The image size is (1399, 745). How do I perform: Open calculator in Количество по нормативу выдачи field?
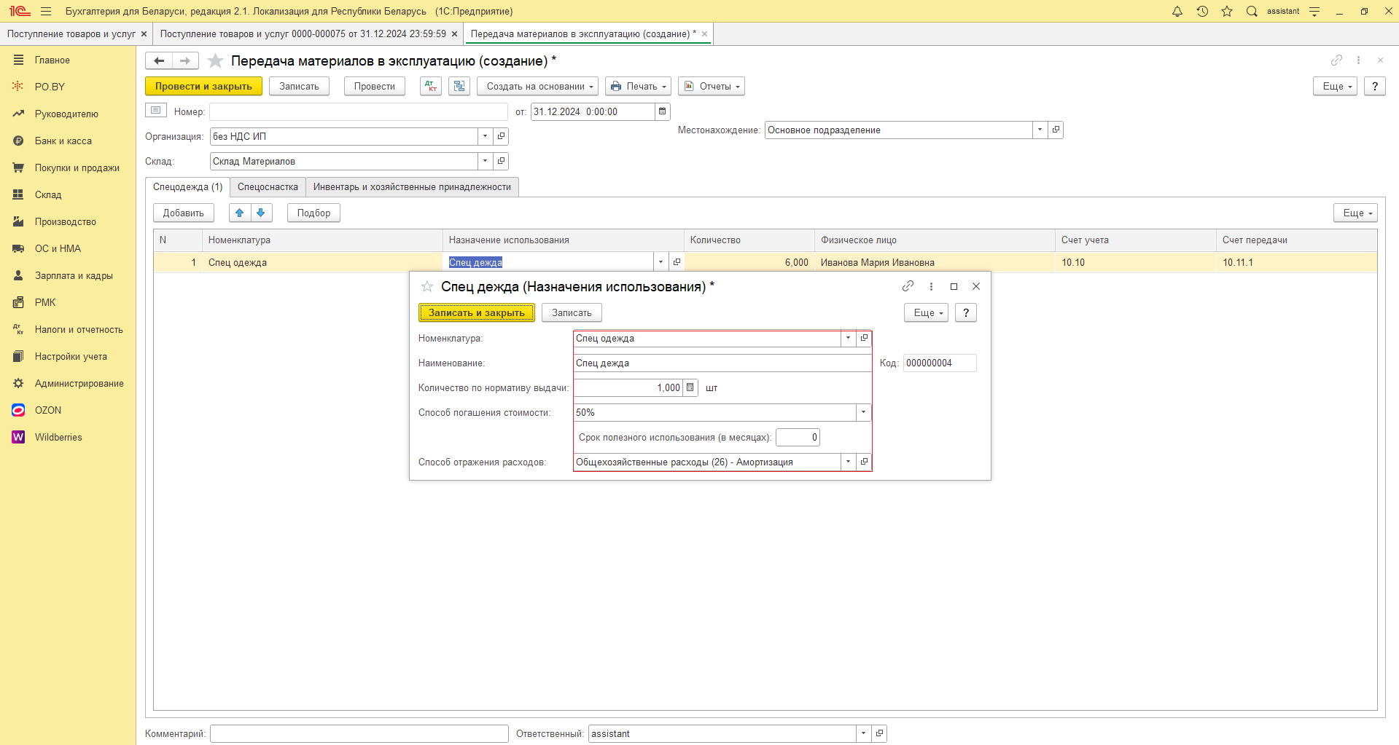[690, 387]
